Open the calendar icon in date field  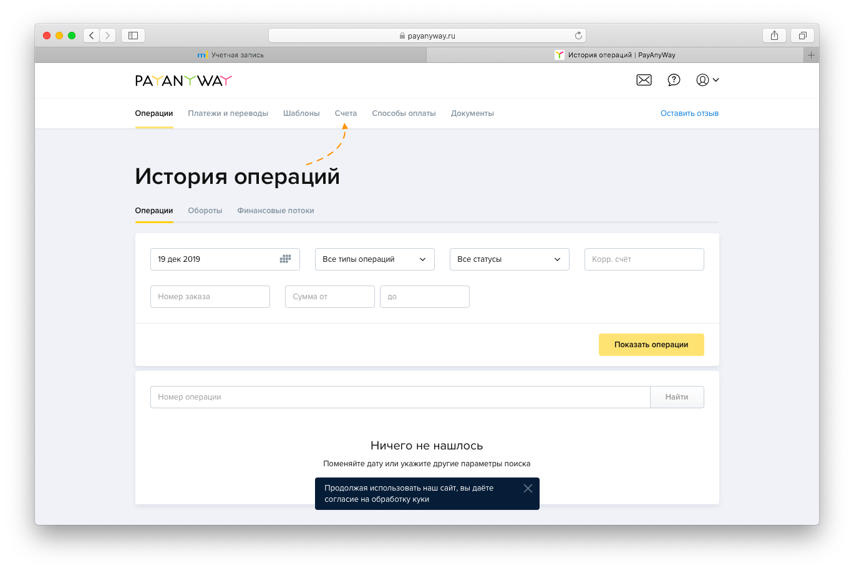(286, 259)
